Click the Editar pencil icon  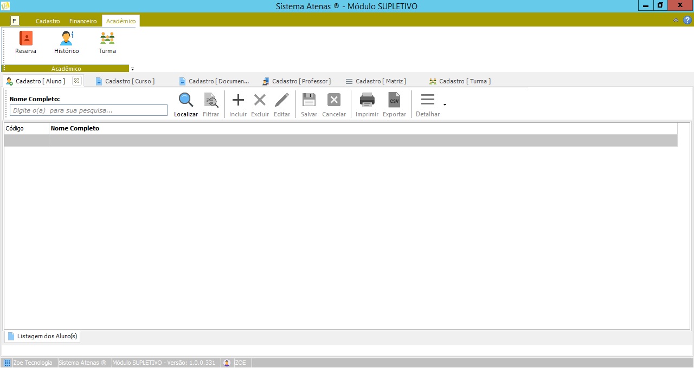282,100
